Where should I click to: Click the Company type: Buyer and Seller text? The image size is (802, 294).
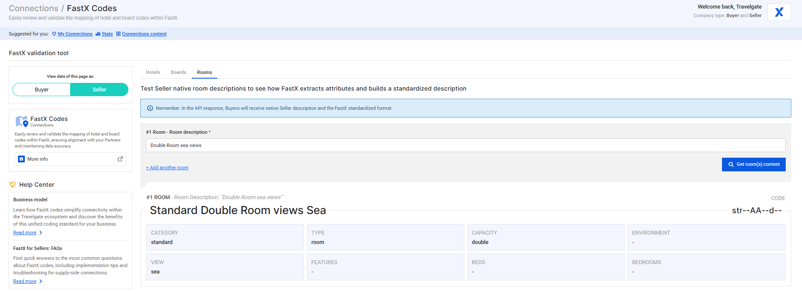(728, 15)
